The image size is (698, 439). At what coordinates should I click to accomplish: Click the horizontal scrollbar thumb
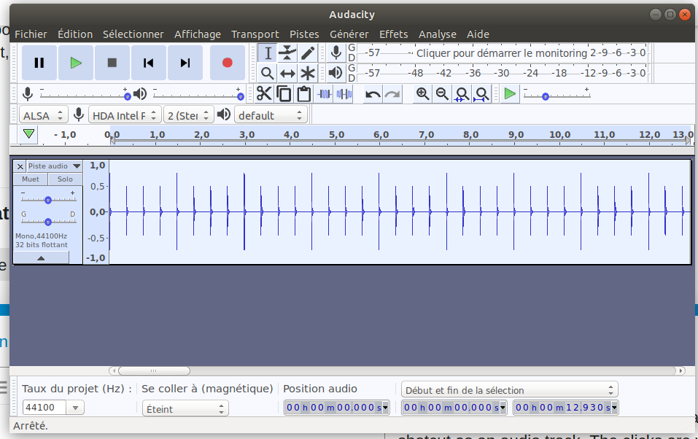point(154,370)
